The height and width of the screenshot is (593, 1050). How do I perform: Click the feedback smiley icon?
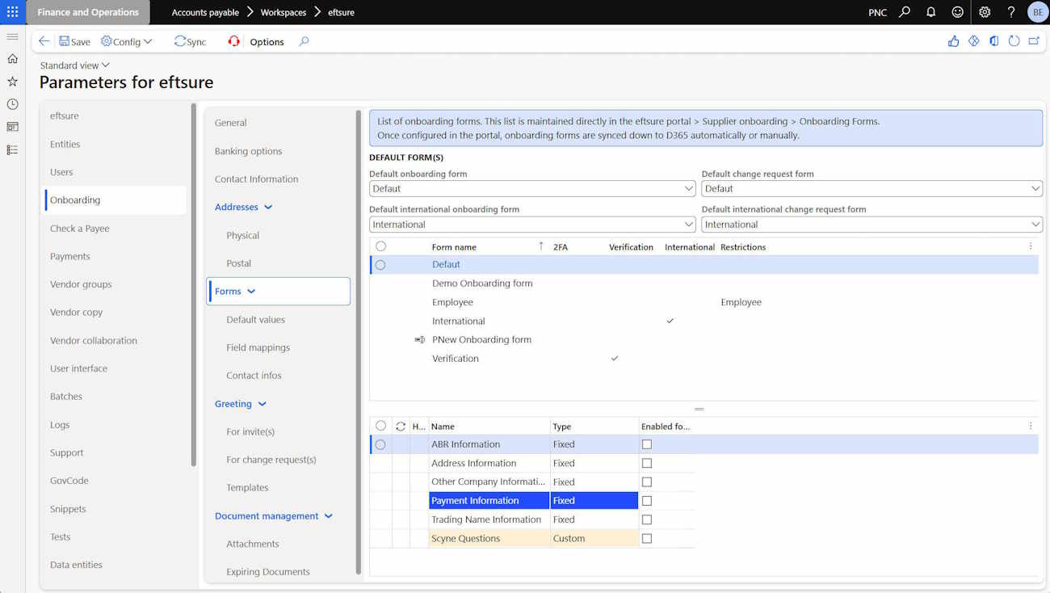click(957, 12)
